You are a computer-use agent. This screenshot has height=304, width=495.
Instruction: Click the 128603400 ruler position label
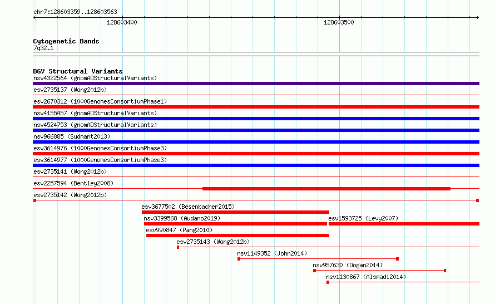click(122, 22)
